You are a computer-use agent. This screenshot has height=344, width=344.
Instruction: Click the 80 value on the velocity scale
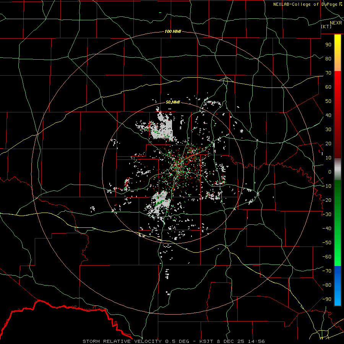[x=328, y=58]
